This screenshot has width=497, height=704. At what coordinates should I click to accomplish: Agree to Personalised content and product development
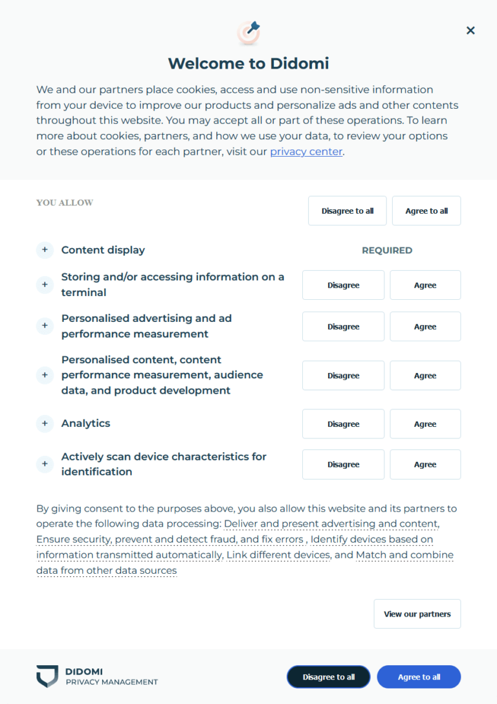pyautogui.click(x=425, y=375)
